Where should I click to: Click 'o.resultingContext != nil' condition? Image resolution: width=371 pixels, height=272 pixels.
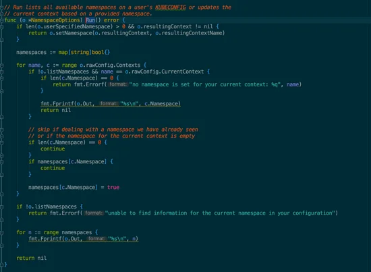(175, 26)
